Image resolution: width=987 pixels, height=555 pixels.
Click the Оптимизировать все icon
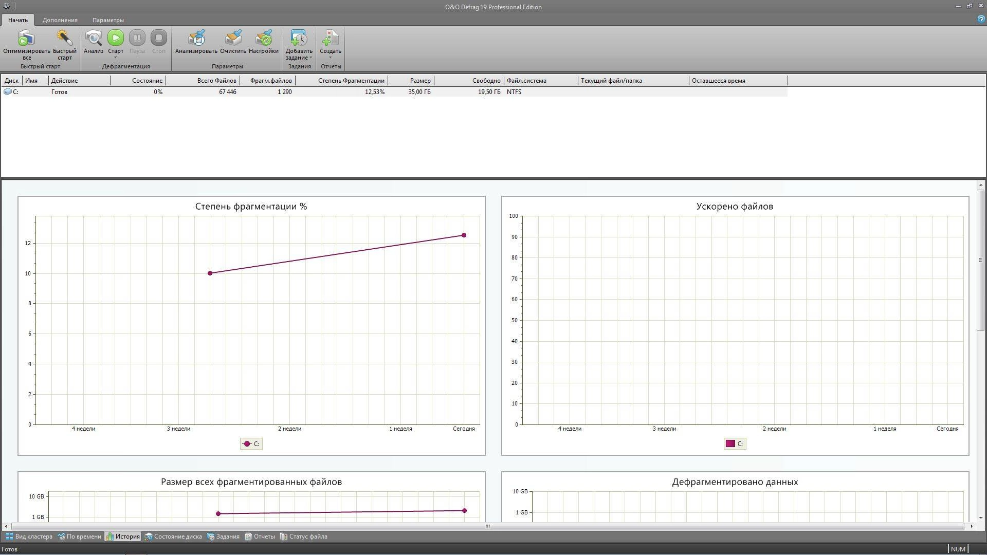click(26, 39)
